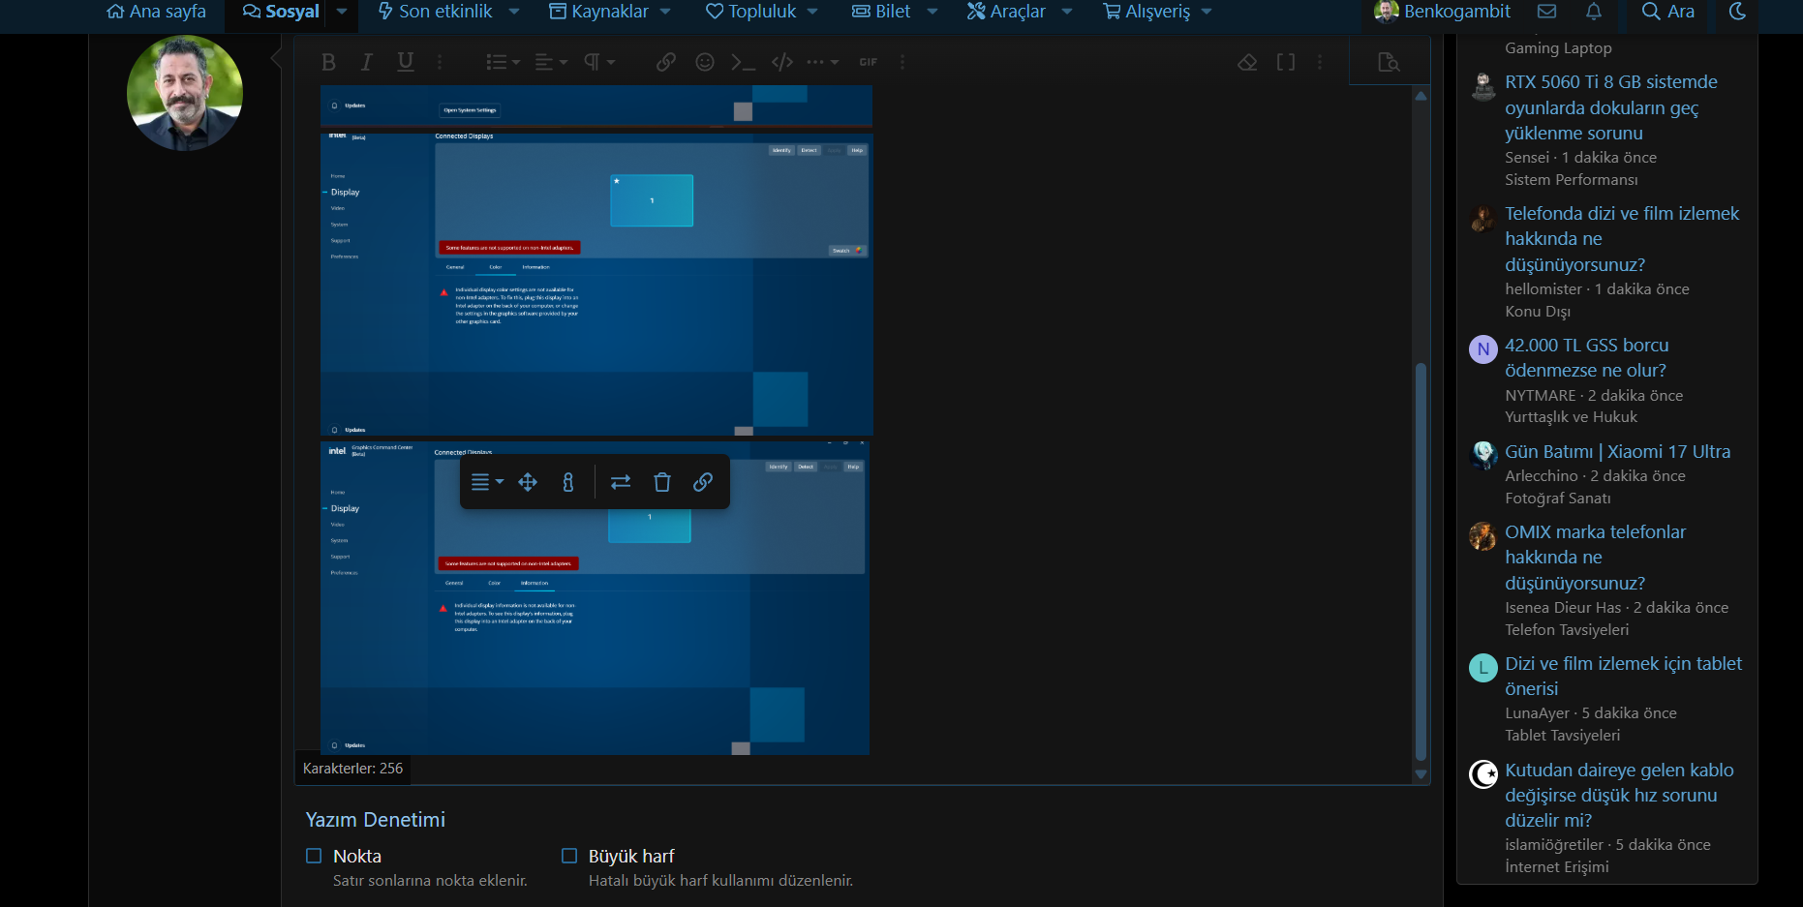The width and height of the screenshot is (1803, 907).
Task: Change selected image position with move icon
Action: (528, 482)
